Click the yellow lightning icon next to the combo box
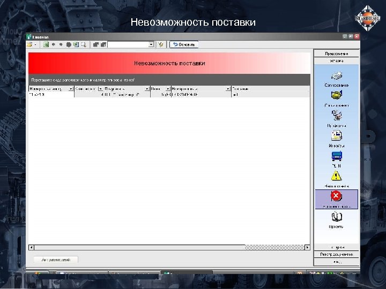This screenshot has height=289, width=386. click(161, 44)
